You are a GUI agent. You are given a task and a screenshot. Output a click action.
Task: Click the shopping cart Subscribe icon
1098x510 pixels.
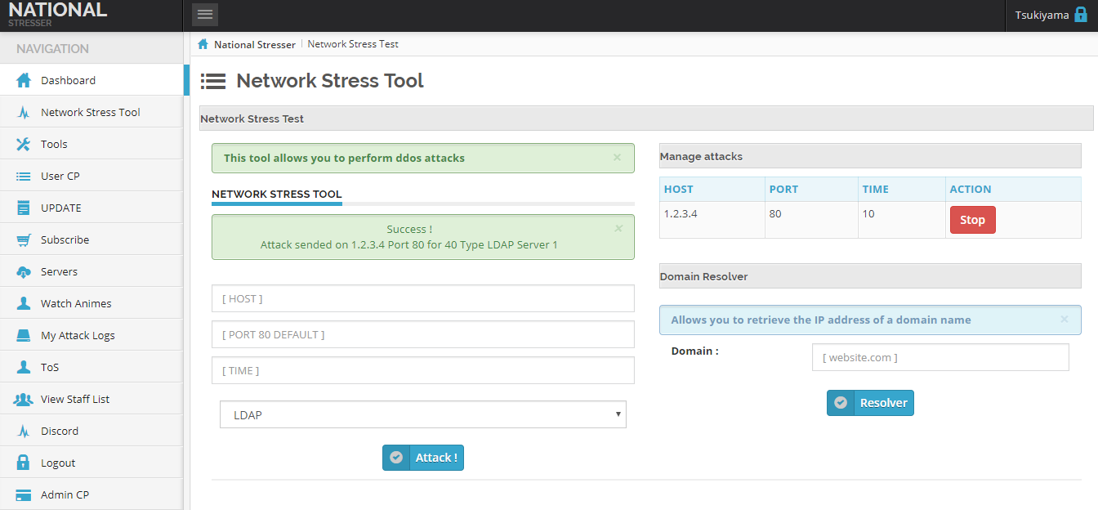pyautogui.click(x=24, y=239)
